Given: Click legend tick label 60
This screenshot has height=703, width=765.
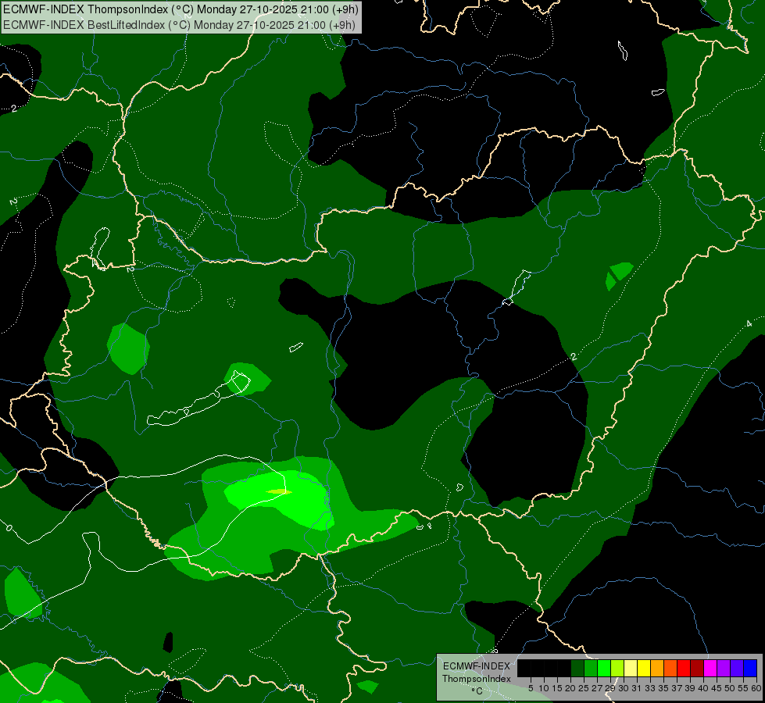Looking at the screenshot, I should pyautogui.click(x=756, y=688).
